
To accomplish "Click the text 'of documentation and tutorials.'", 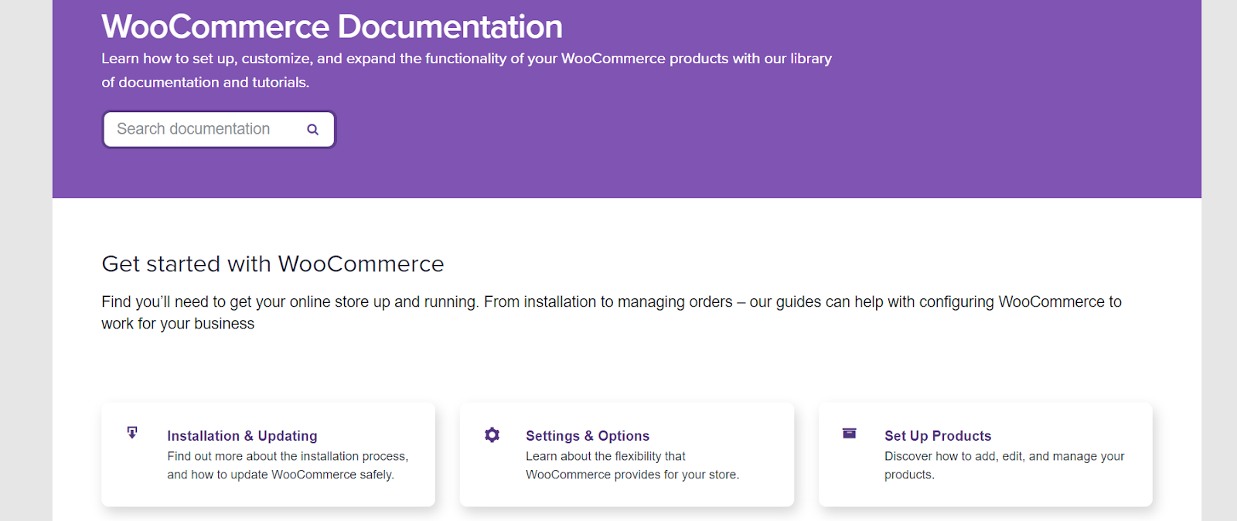I will pos(206,82).
